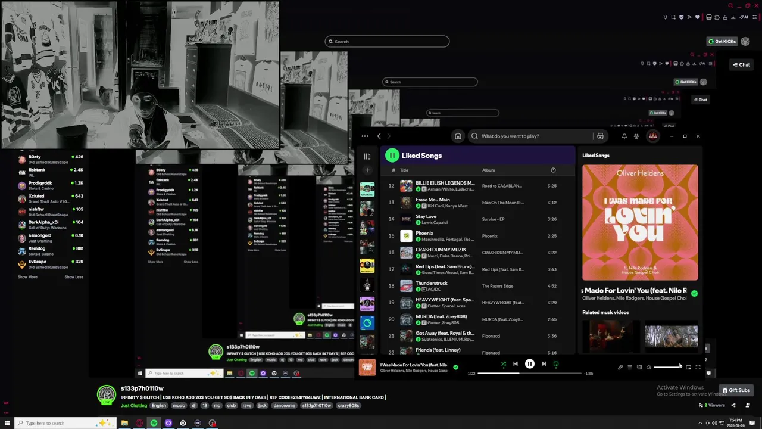Open now-playing cover thumbnail in player bar
Image resolution: width=762 pixels, height=429 pixels.
[x=368, y=368]
